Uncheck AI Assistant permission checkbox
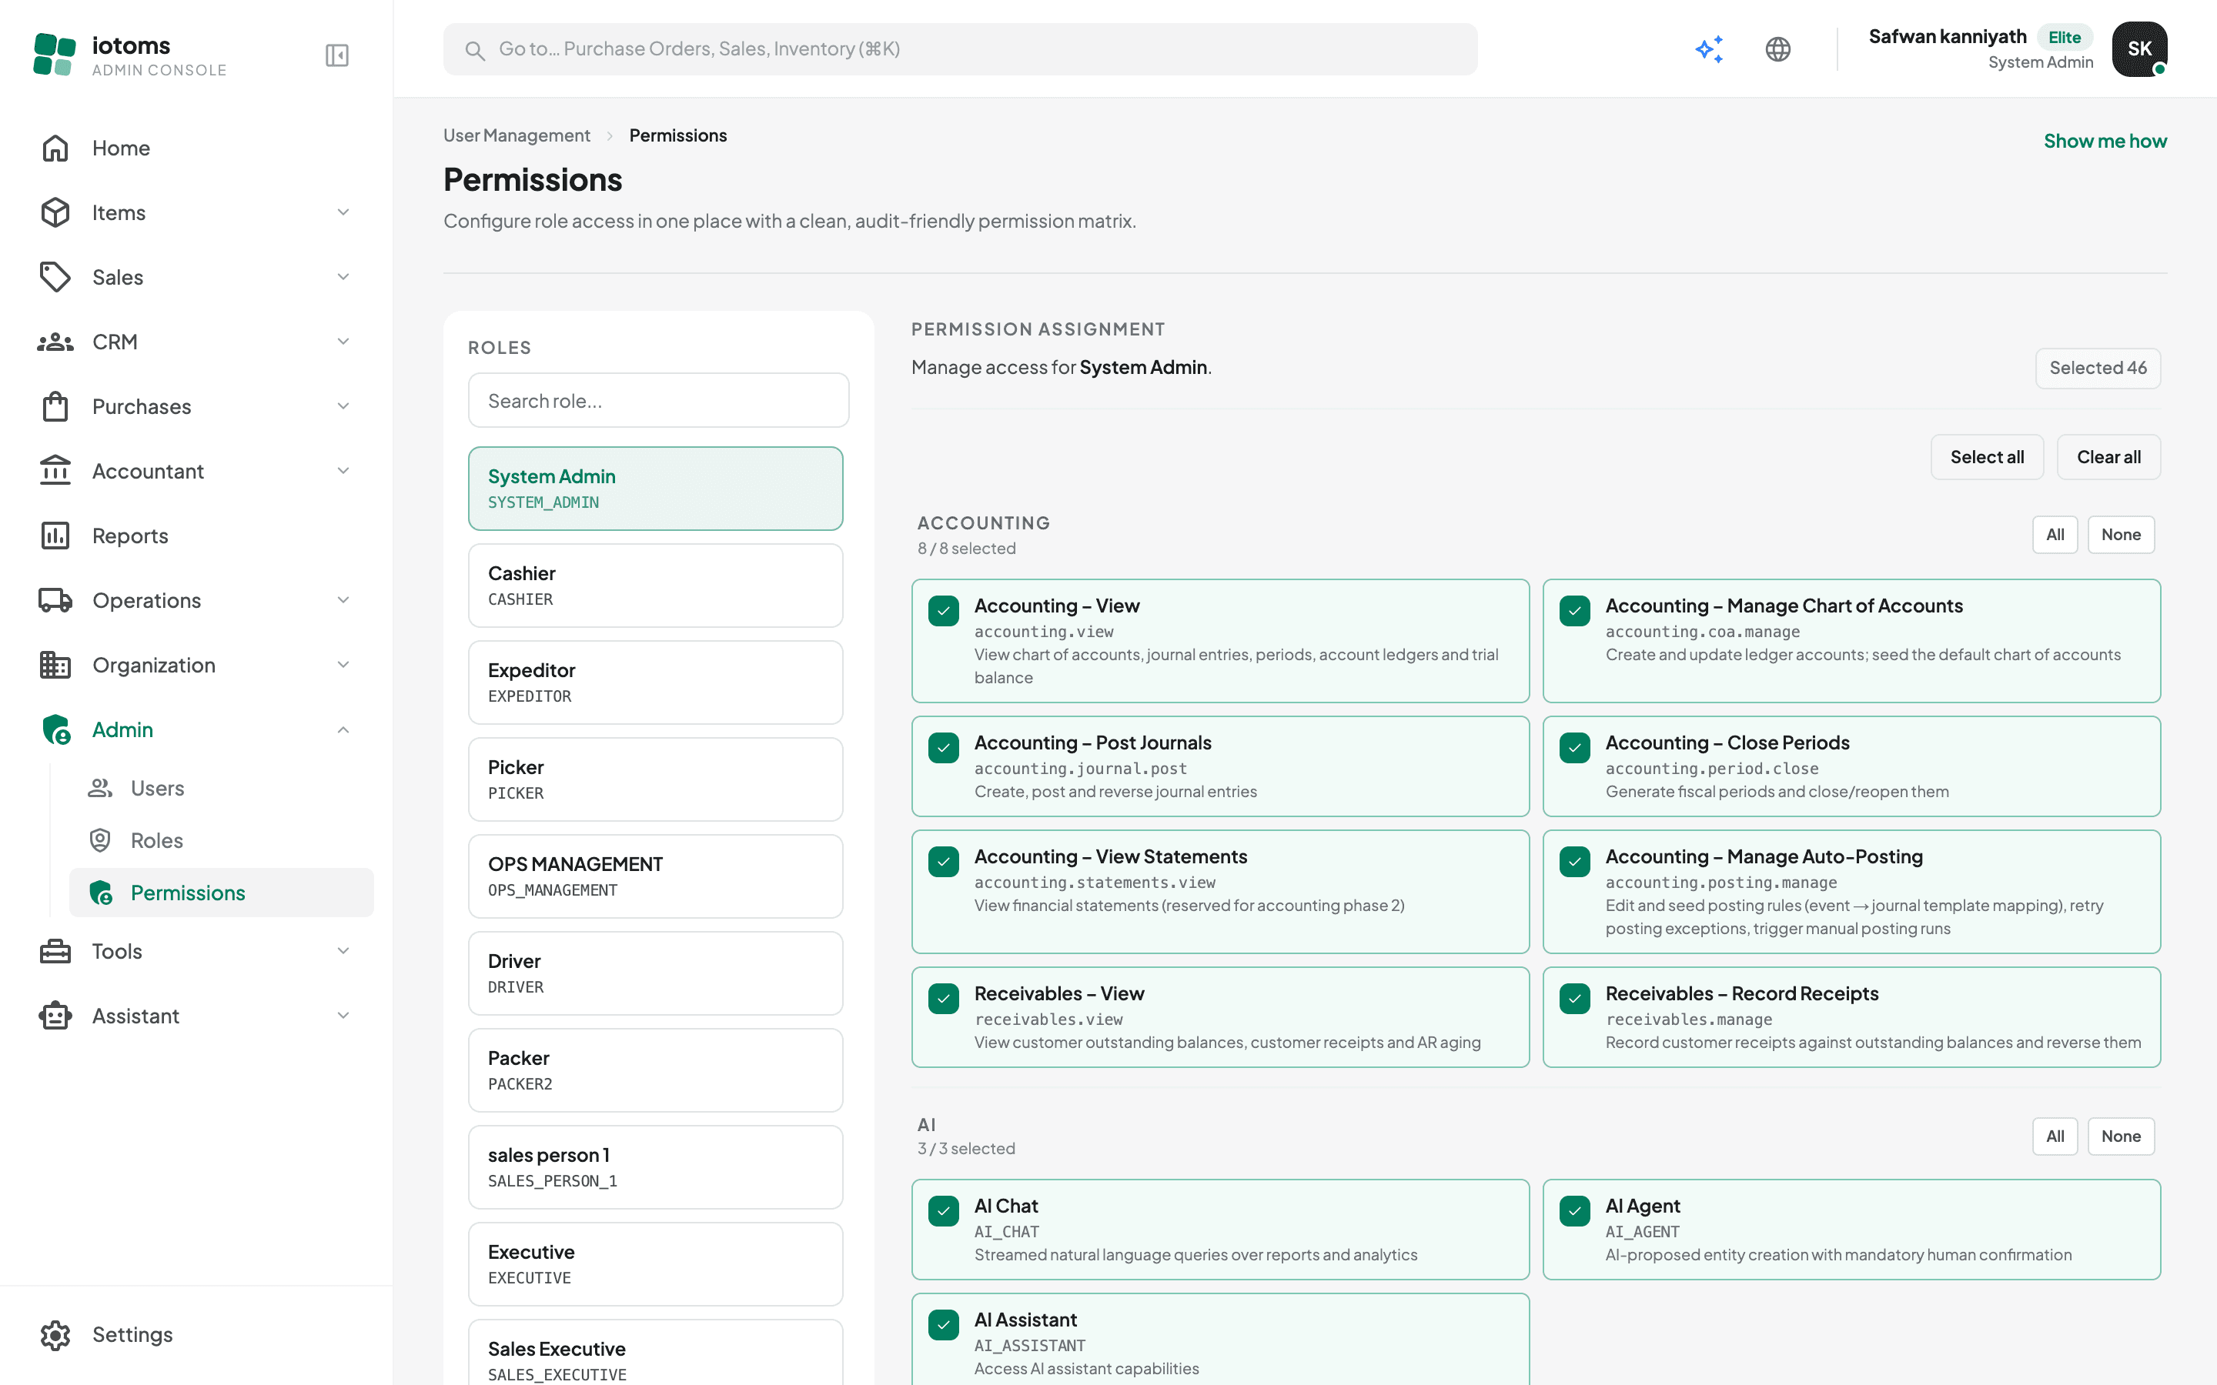The height and width of the screenshot is (1385, 2217). [x=944, y=1324]
